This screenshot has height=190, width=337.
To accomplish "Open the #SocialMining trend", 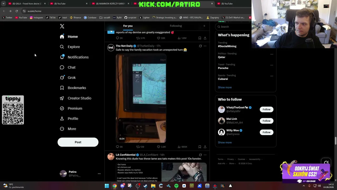I will 227,46.
